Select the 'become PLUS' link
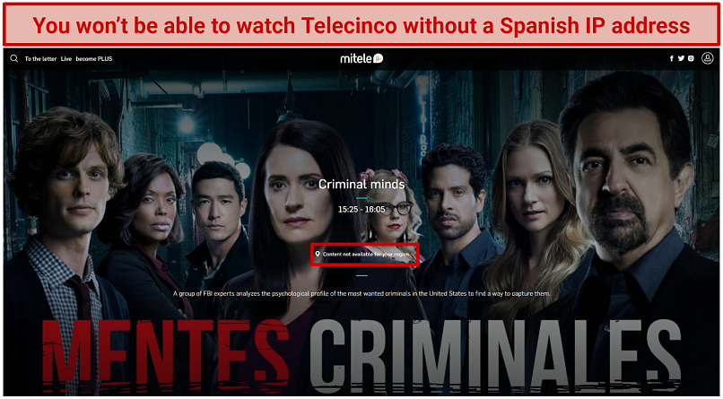This screenshot has height=399, width=723. point(94,59)
